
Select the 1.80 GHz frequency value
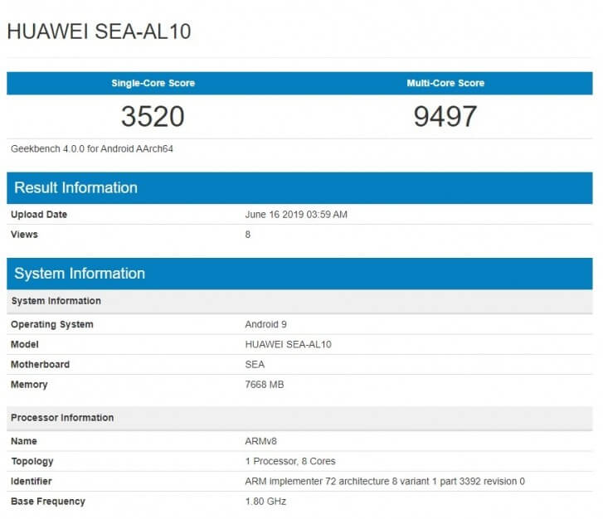click(x=265, y=502)
